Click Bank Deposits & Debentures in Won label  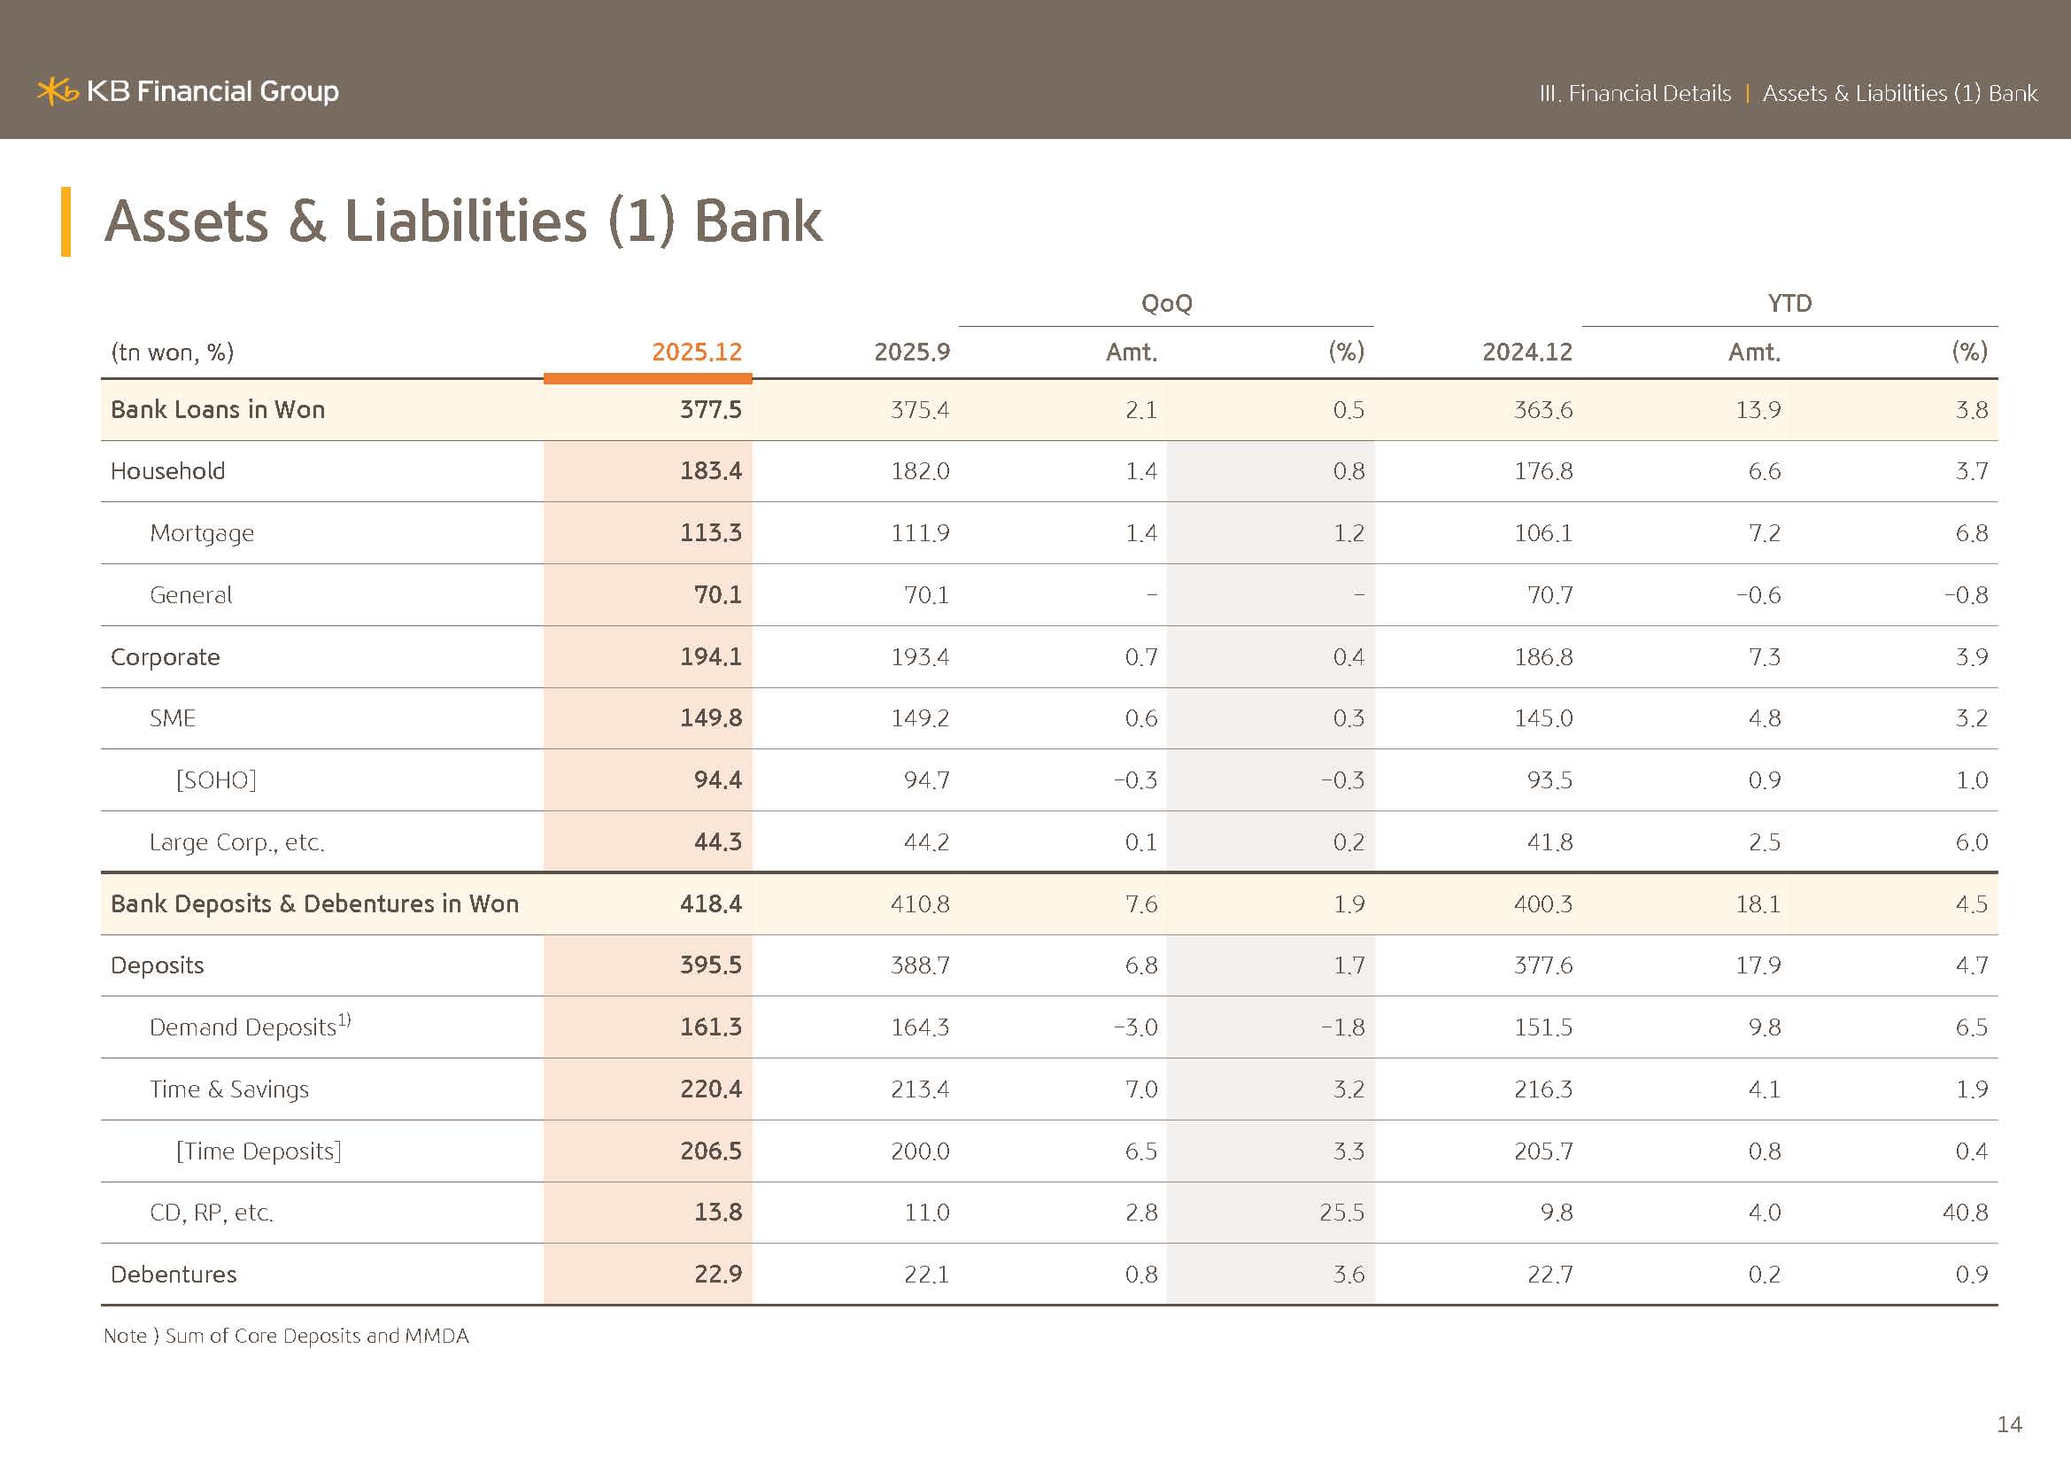tap(314, 904)
